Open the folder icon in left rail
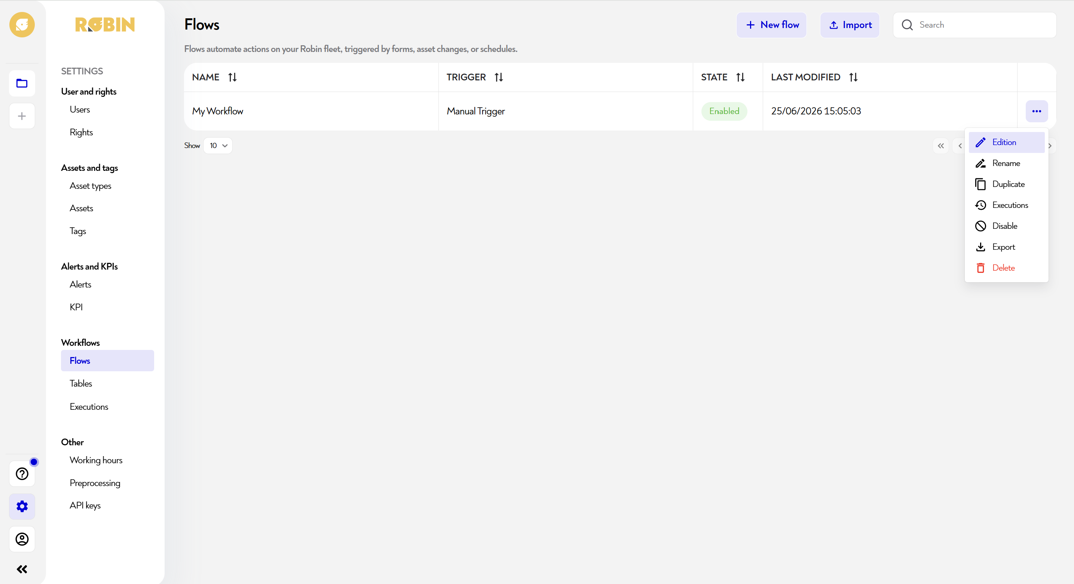 click(22, 83)
